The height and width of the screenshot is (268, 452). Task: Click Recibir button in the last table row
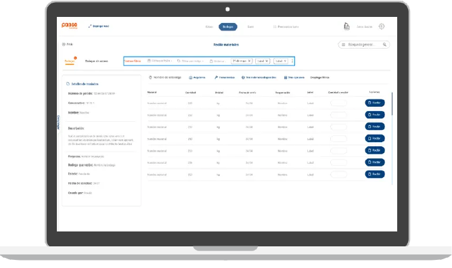point(375,175)
